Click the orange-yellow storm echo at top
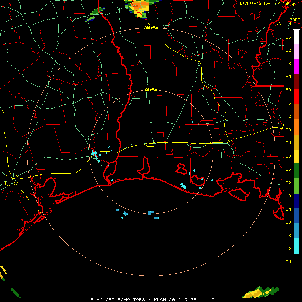The height and width of the screenshot is (302, 302). pos(141,8)
